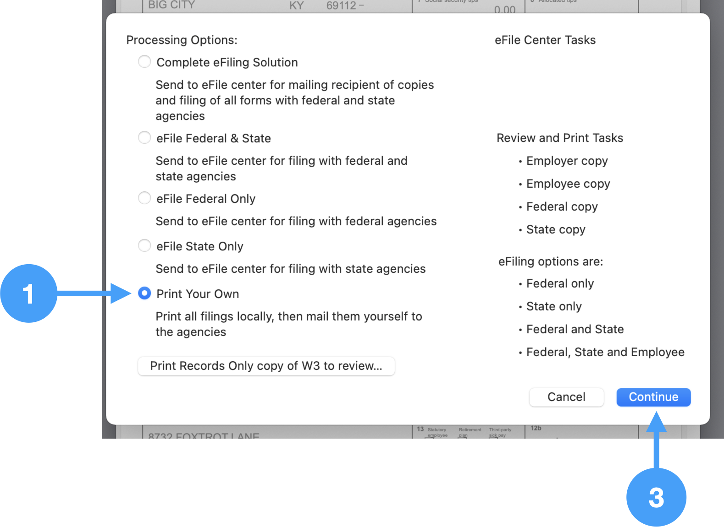The image size is (724, 527).
Task: Click the eFile Center Tasks heading
Action: 545,40
